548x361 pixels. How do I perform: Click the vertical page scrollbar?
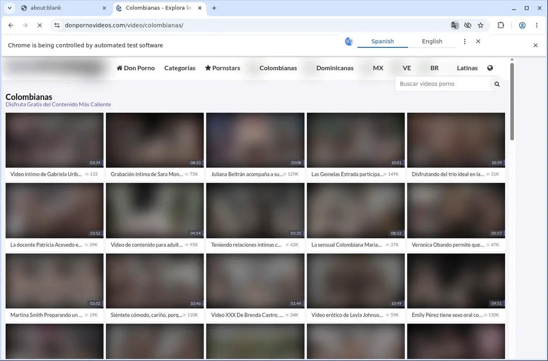512,101
